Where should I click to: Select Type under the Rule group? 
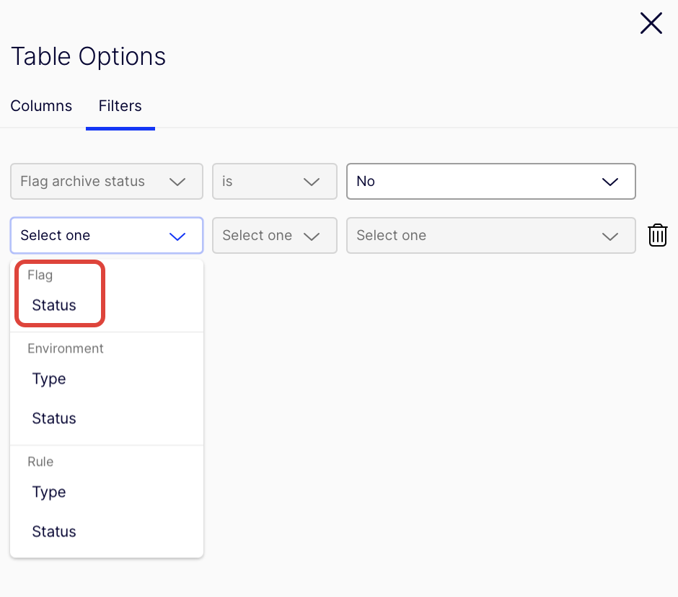point(49,492)
